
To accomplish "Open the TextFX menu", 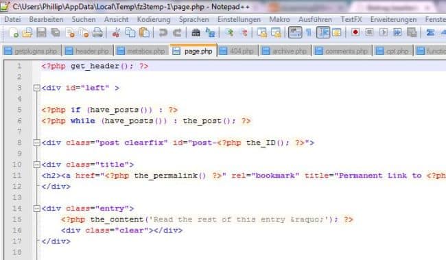I will (x=351, y=19).
